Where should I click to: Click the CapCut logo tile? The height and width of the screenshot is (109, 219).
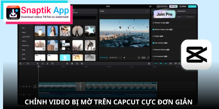point(196,55)
